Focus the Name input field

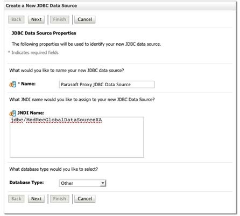(107, 85)
